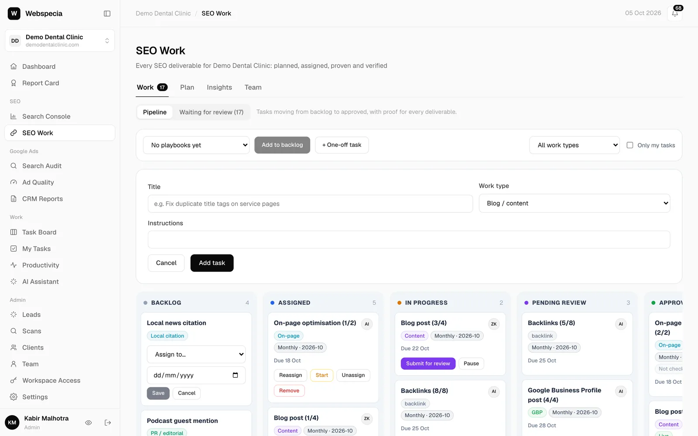698x436 pixels.
Task: Click the Dashboard home icon
Action: coord(14,66)
